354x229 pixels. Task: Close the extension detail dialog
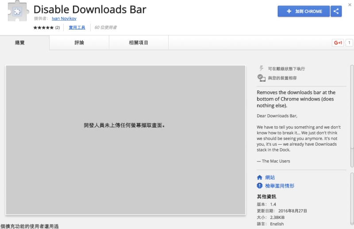coord(350,4)
